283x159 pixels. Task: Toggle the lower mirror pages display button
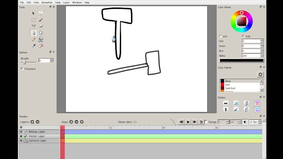click(246, 109)
